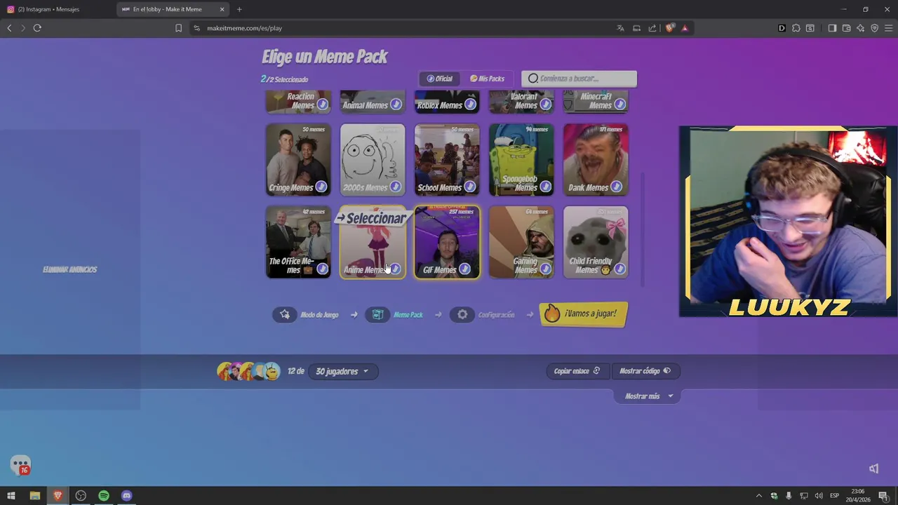The height and width of the screenshot is (505, 898).
Task: Go to the Configuración step
Action: [483, 315]
